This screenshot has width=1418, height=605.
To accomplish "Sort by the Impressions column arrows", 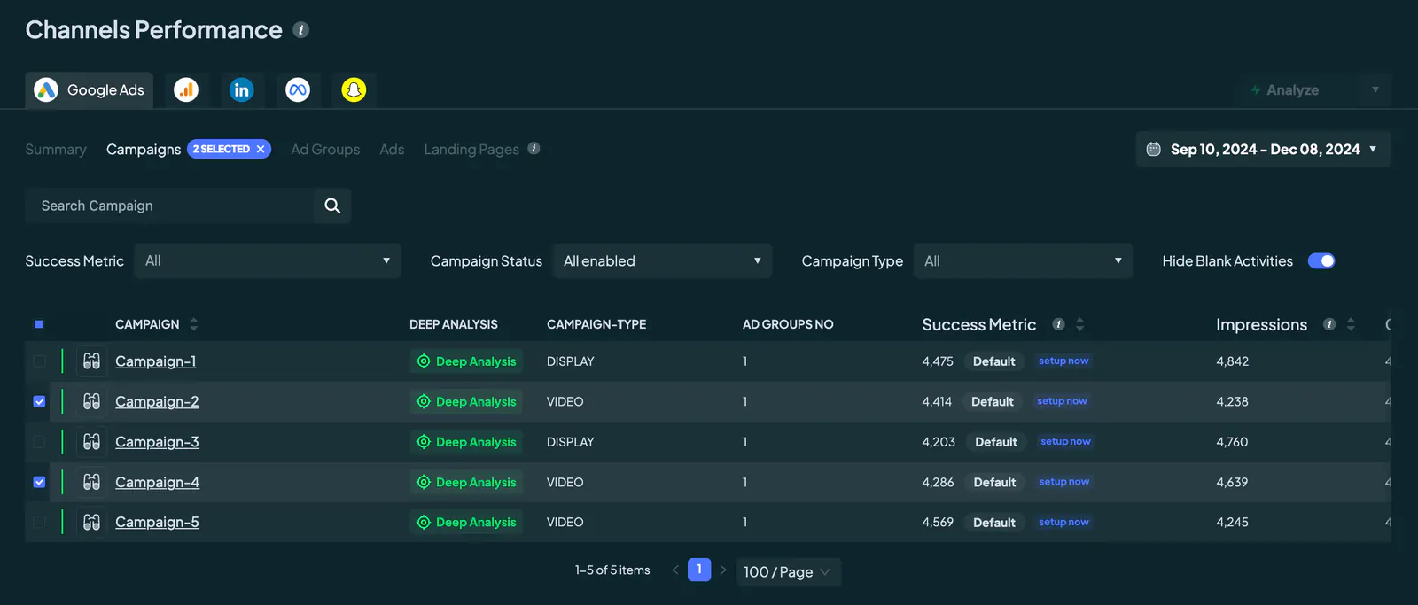I will coord(1351,324).
